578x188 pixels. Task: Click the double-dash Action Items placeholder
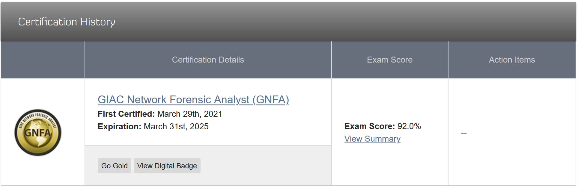(464, 133)
